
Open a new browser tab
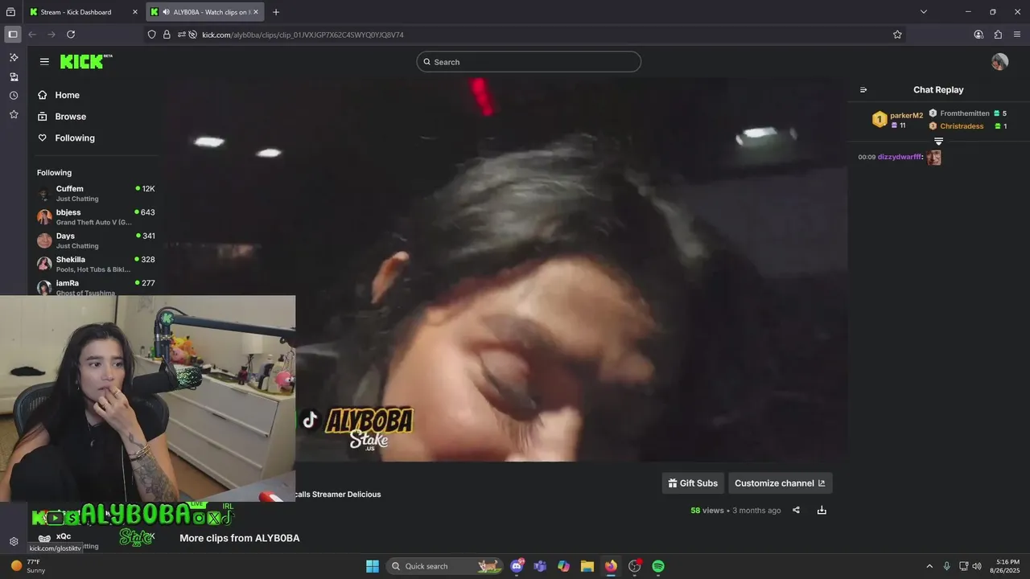pyautogui.click(x=276, y=12)
